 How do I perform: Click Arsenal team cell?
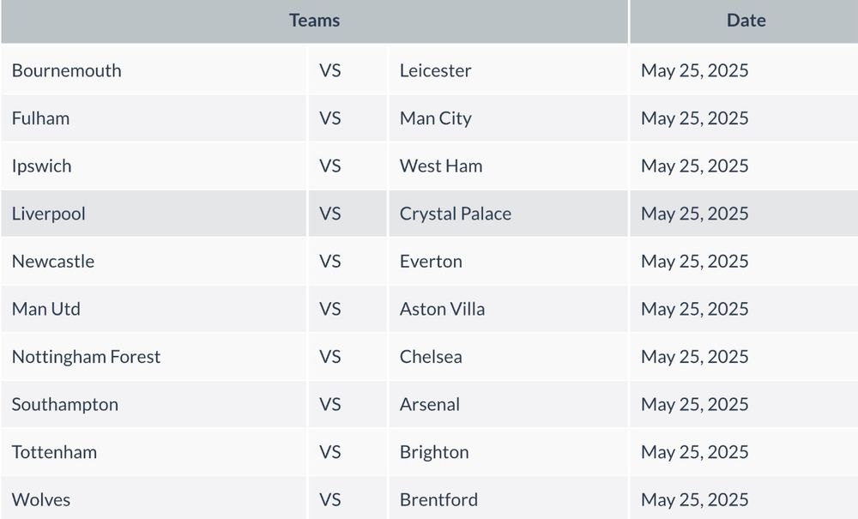coord(508,404)
